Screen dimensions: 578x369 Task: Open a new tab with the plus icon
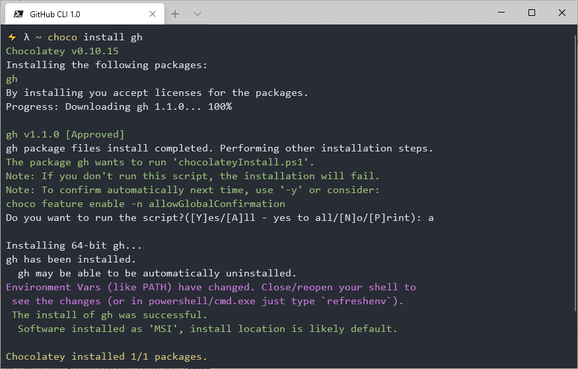point(175,14)
